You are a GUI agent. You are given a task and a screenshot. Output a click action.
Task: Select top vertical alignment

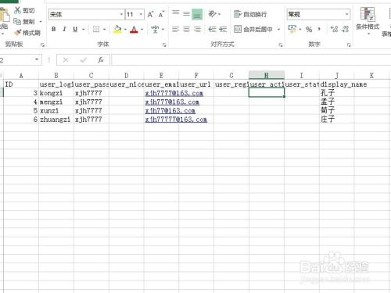(x=176, y=13)
